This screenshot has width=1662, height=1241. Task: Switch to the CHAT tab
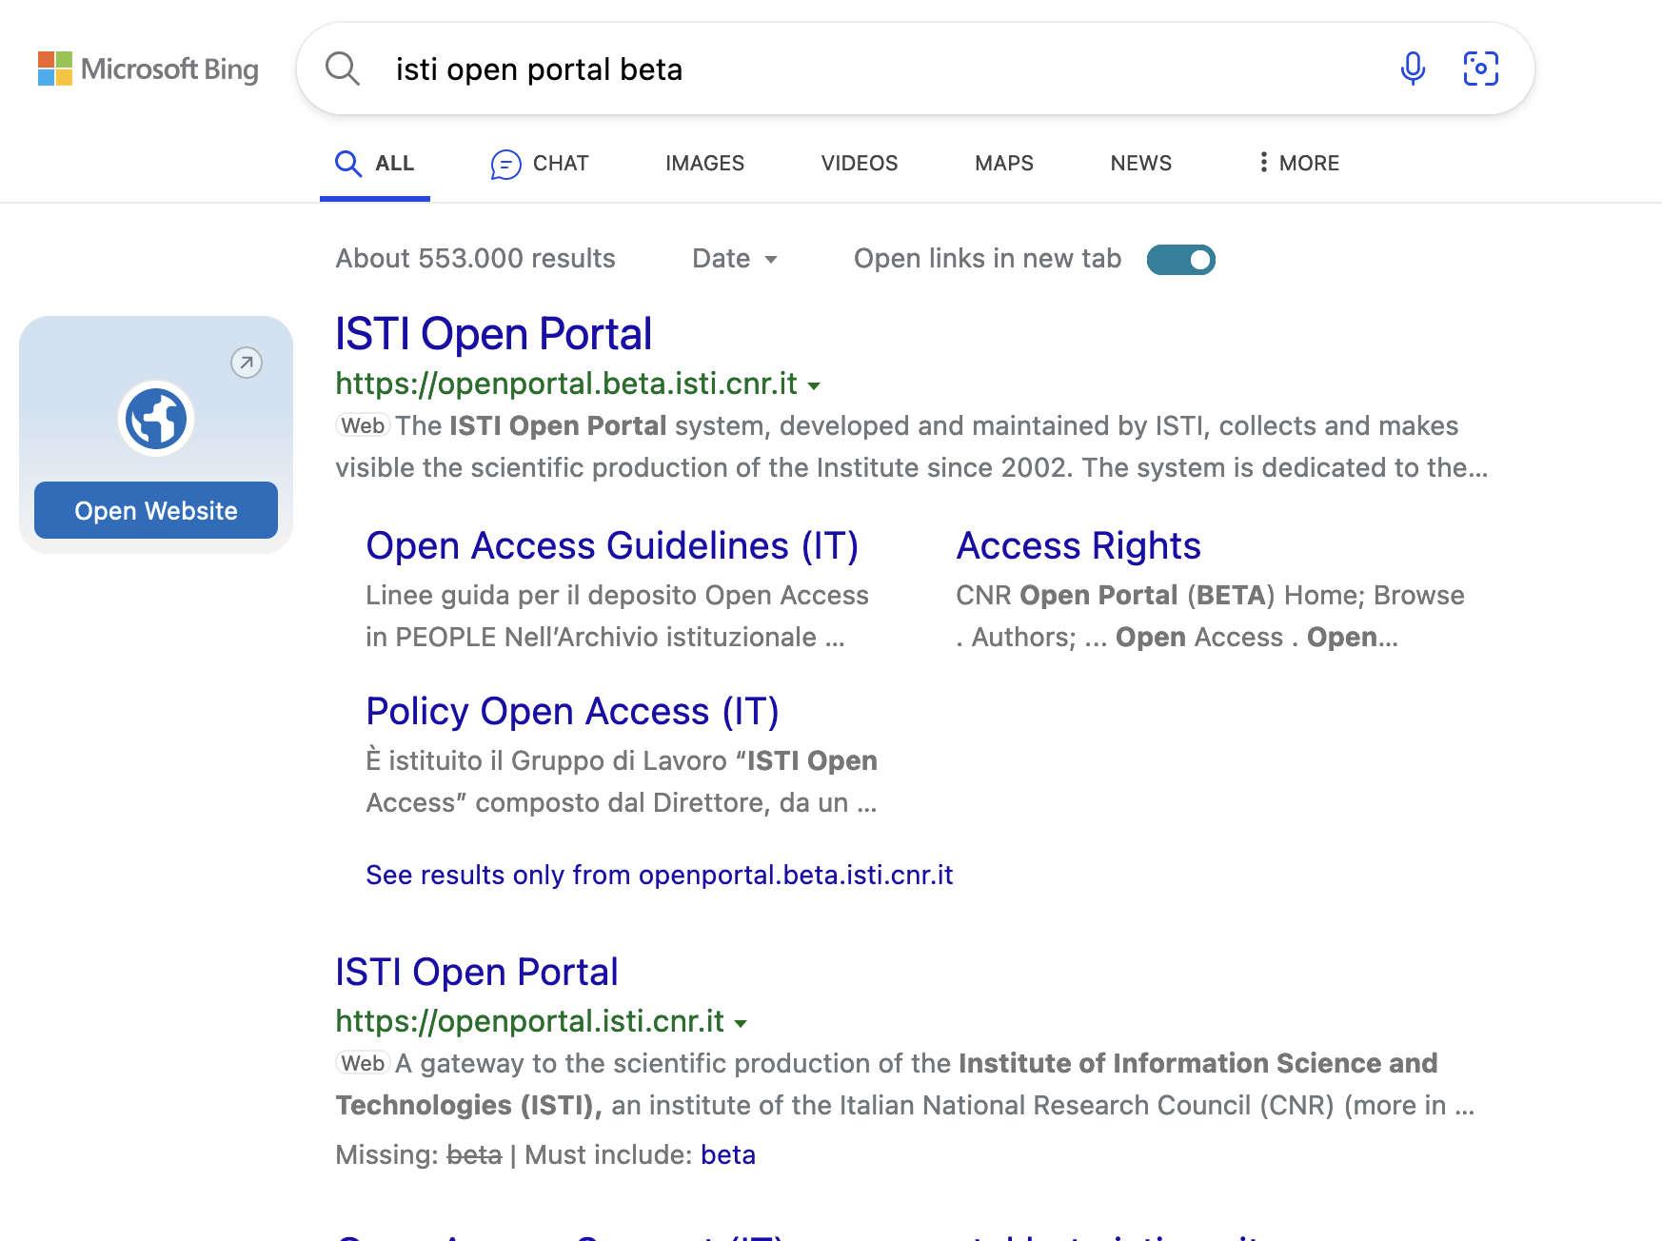pos(540,164)
